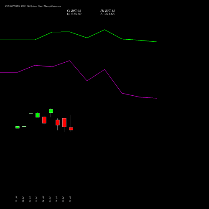Click the last red candle with long upper wick
Screen dimensions: 209x209
71,129
